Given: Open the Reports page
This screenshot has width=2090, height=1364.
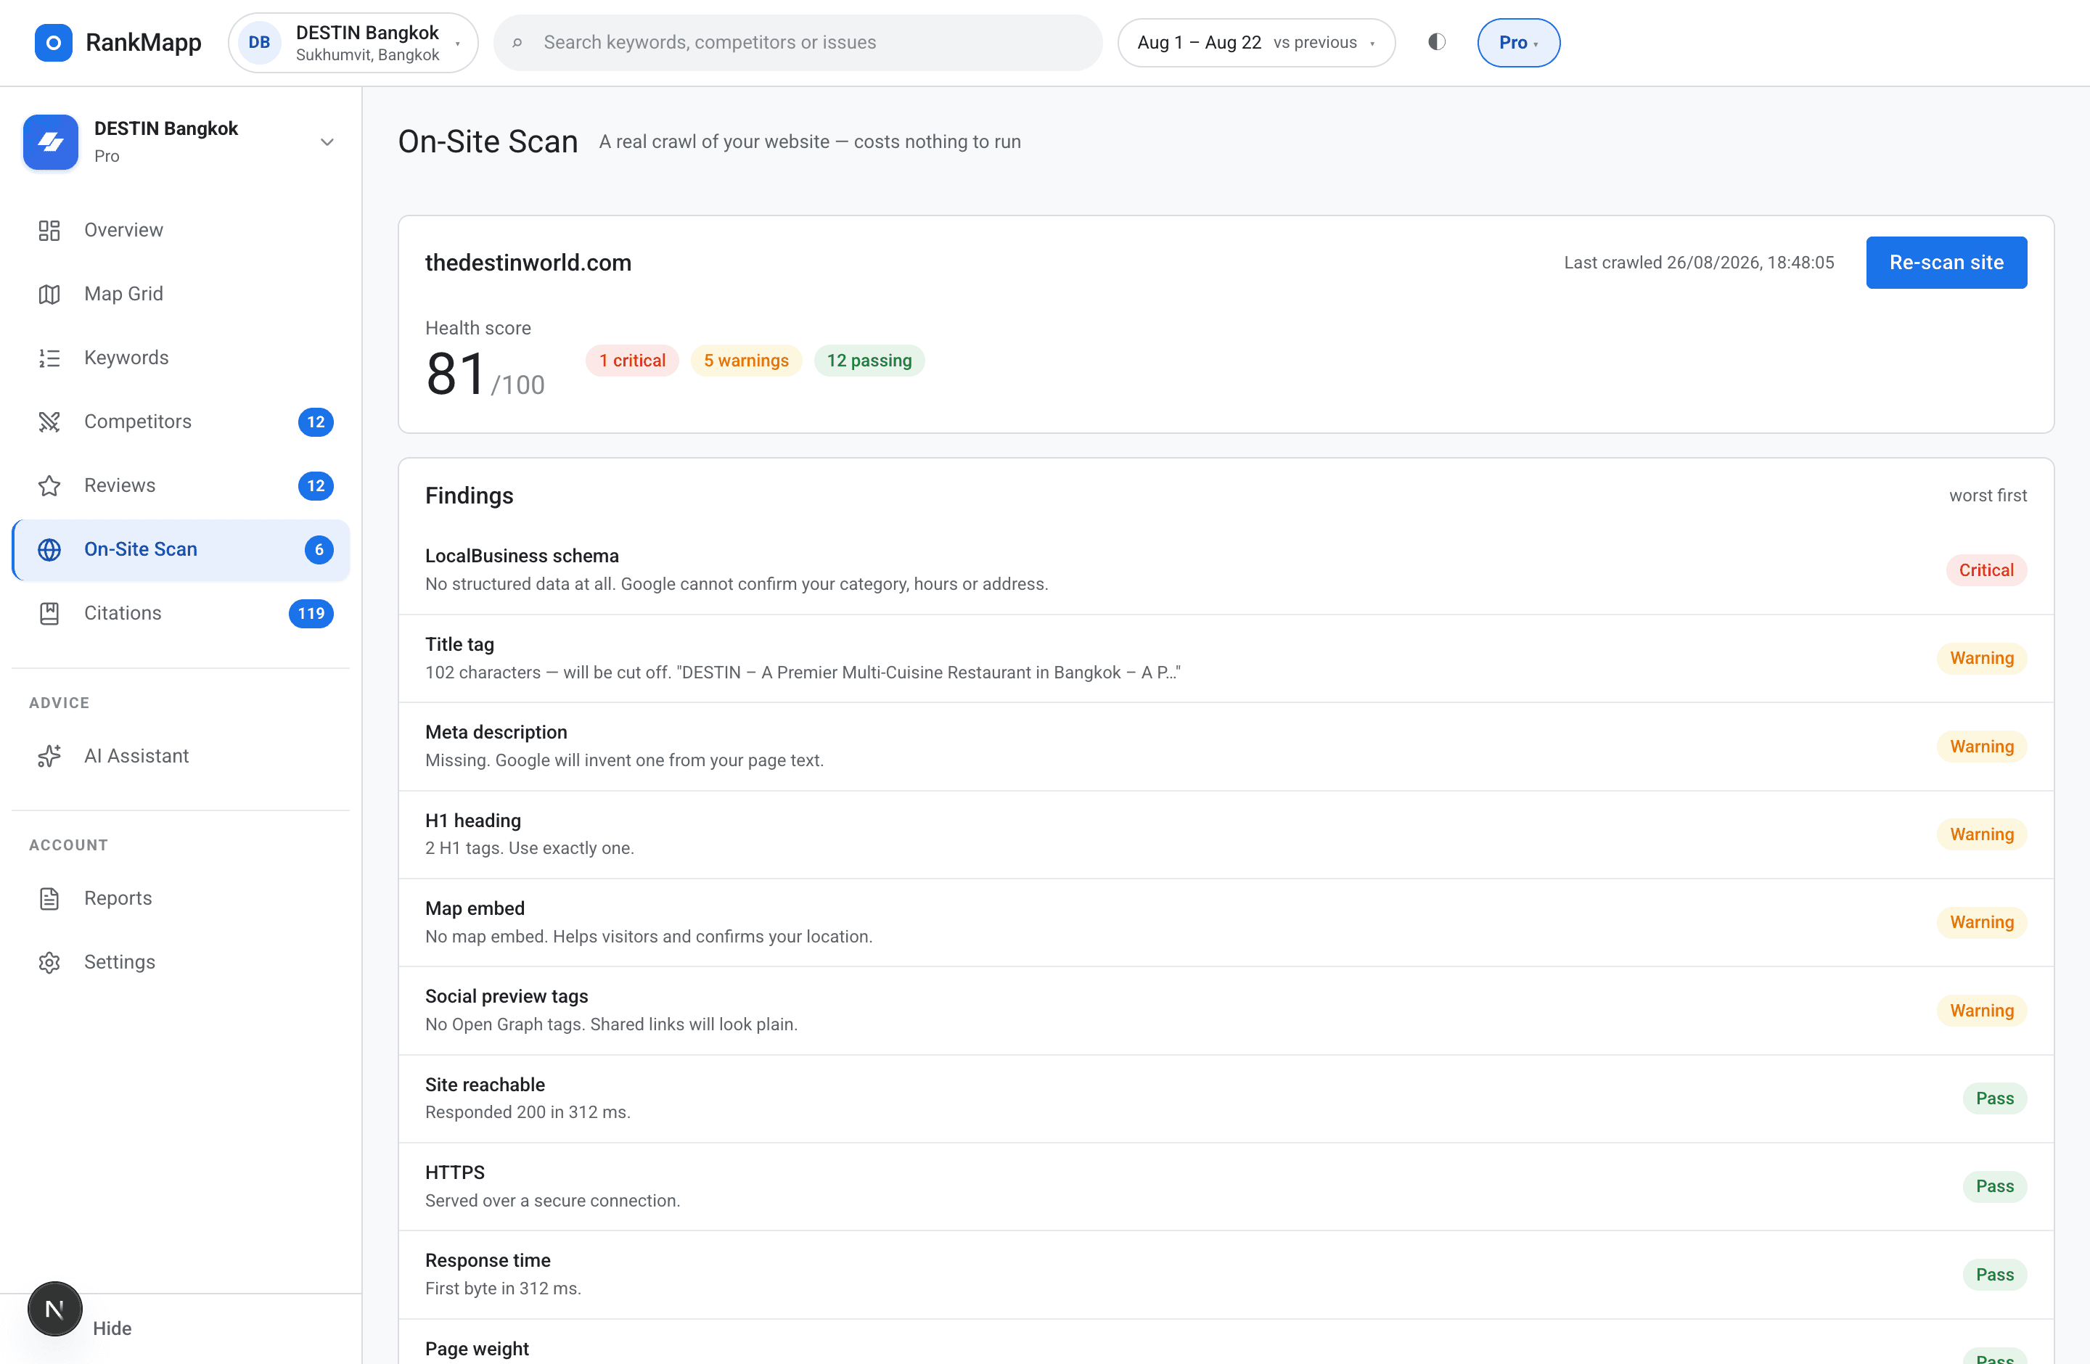Looking at the screenshot, I should pos(181,898).
